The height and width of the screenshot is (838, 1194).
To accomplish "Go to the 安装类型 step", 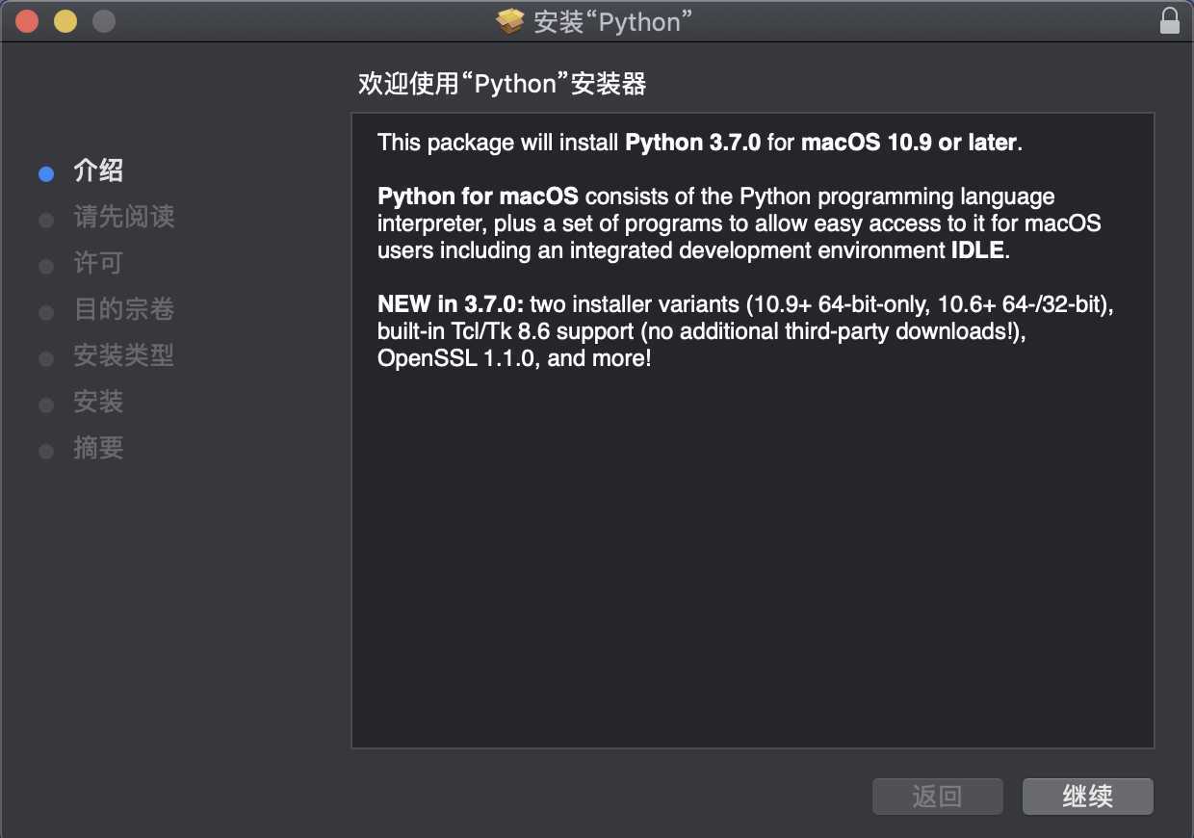I will 123,355.
